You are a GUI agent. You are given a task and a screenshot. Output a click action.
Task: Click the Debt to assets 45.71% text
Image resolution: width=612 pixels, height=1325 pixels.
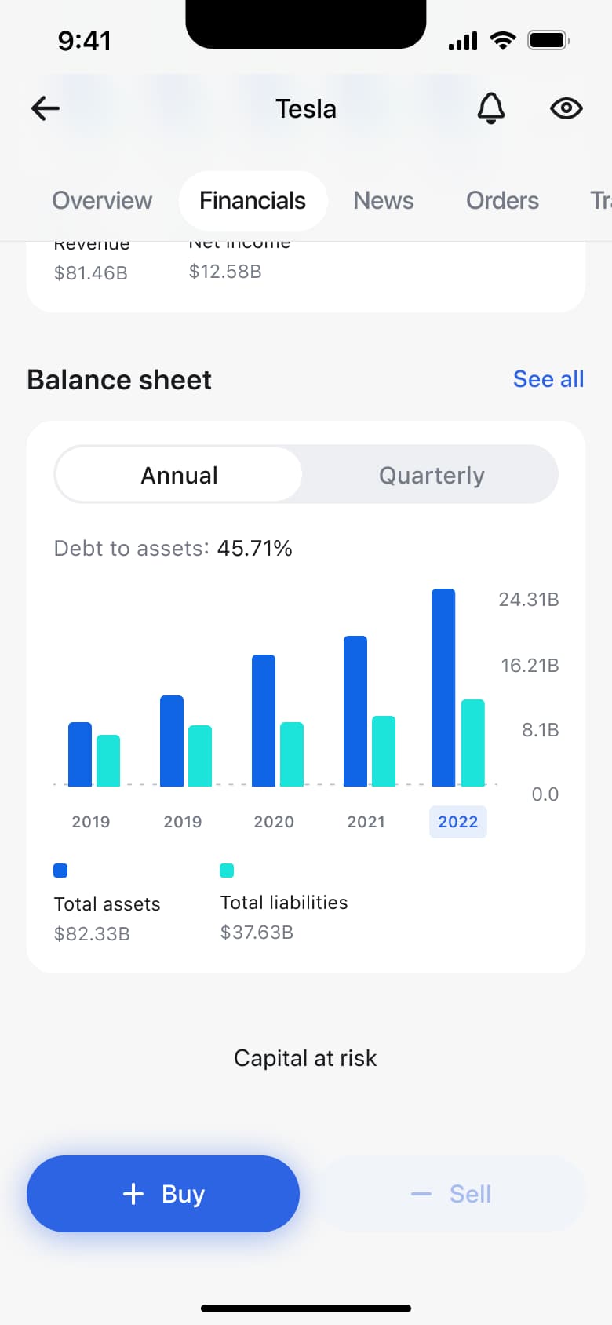tap(173, 548)
